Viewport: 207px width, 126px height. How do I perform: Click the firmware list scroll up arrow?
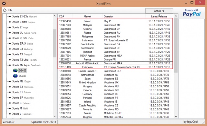pos(176,16)
